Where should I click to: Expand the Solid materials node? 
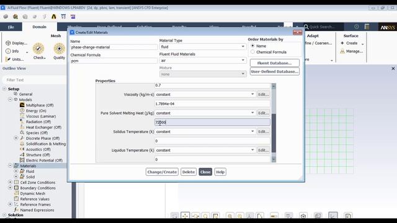coord(16,177)
